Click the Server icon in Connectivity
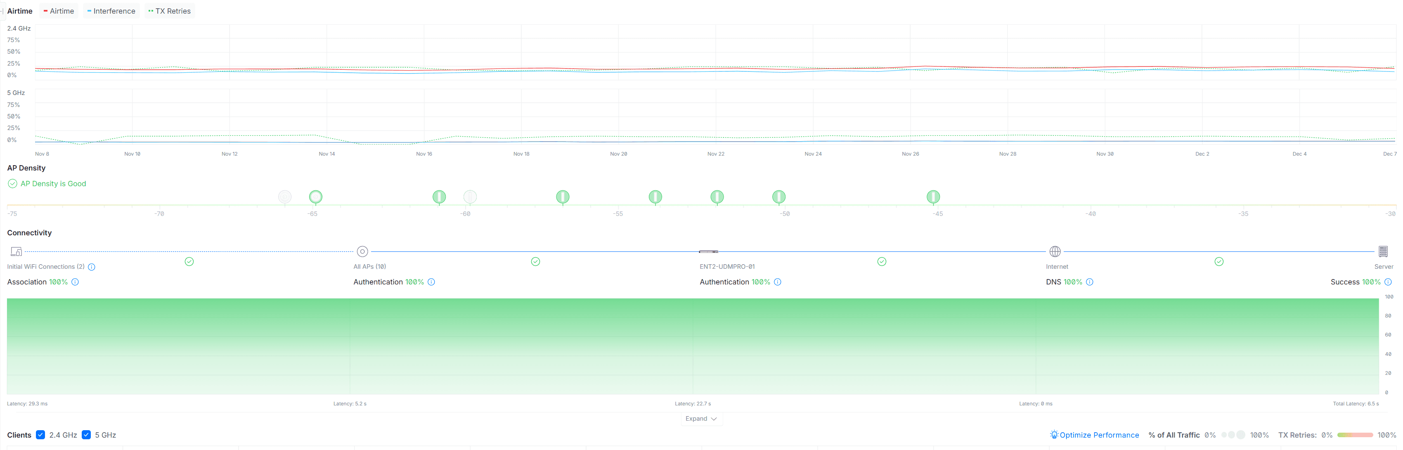Viewport: 1403px width, 450px height. point(1383,252)
